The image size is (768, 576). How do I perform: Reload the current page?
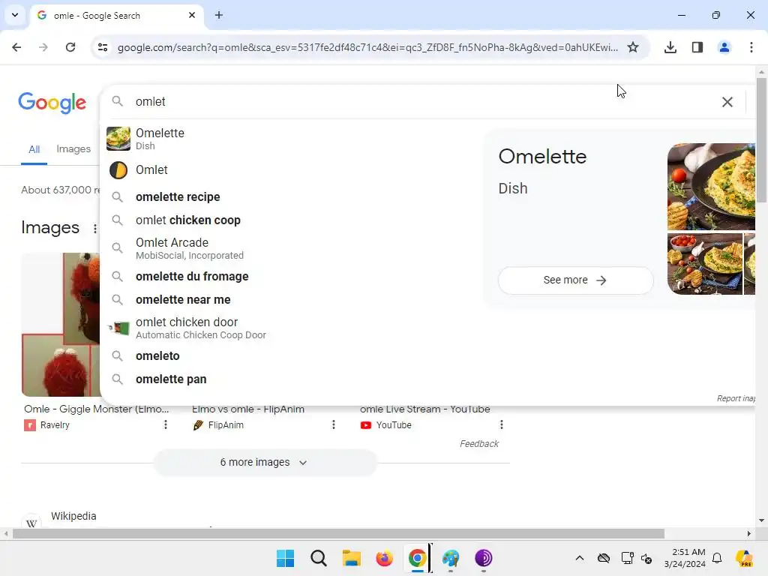pyautogui.click(x=70, y=47)
